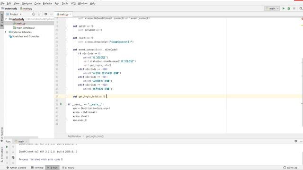Toggle the 4: Run tool window button

point(53,168)
